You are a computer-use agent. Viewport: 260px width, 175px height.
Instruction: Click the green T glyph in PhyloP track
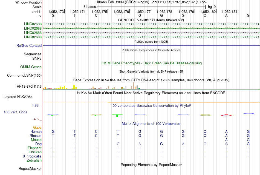click(117, 116)
